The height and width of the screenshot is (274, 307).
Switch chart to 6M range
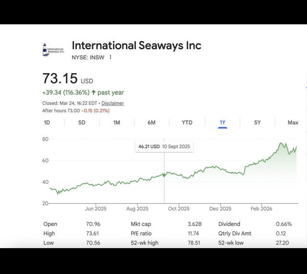(x=152, y=123)
